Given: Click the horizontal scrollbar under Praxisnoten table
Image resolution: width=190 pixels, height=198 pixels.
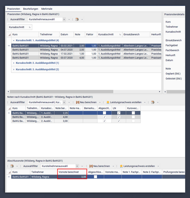Looking at the screenshot, I should click(62, 92).
